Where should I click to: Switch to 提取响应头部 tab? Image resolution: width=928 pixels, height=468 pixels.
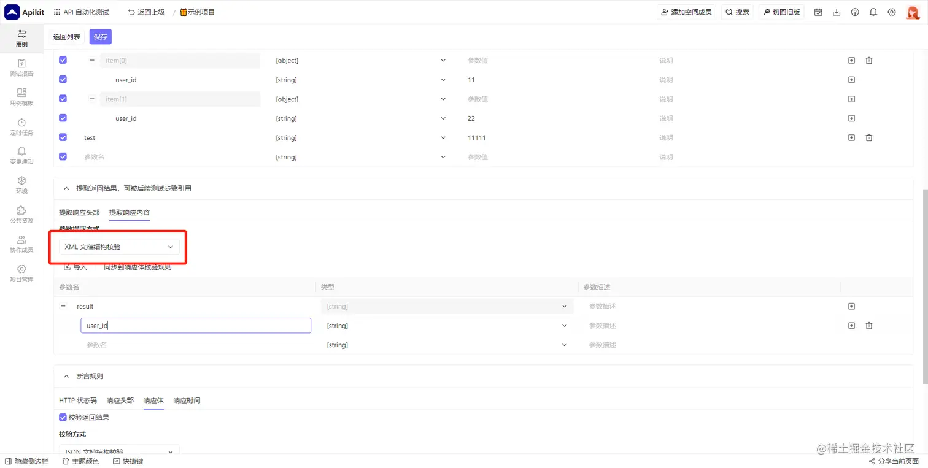pyautogui.click(x=79, y=212)
